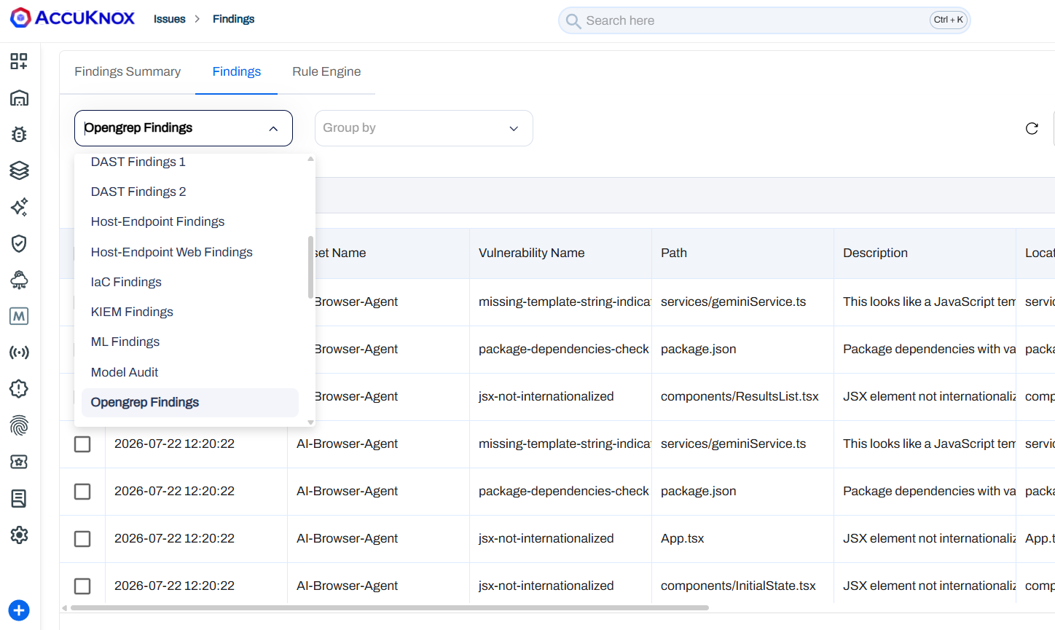This screenshot has width=1055, height=630.
Task: Sort by Vulnerability Name column header
Action: click(532, 253)
